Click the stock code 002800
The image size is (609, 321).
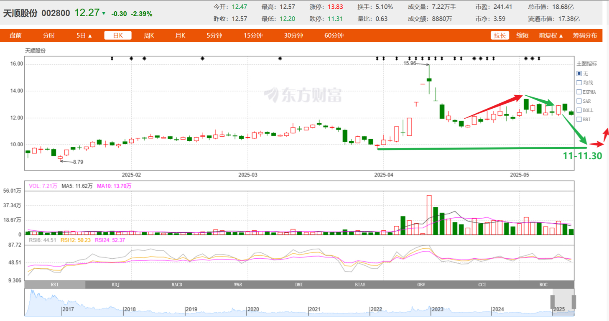(x=56, y=13)
